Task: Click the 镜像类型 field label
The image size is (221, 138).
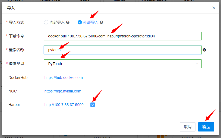Action: (x=17, y=64)
